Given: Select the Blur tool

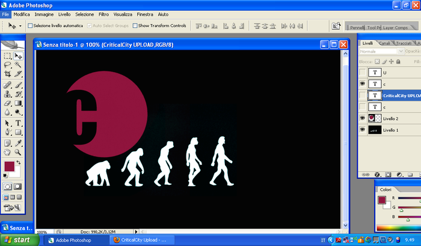Looking at the screenshot, I should pyautogui.click(x=7, y=112).
